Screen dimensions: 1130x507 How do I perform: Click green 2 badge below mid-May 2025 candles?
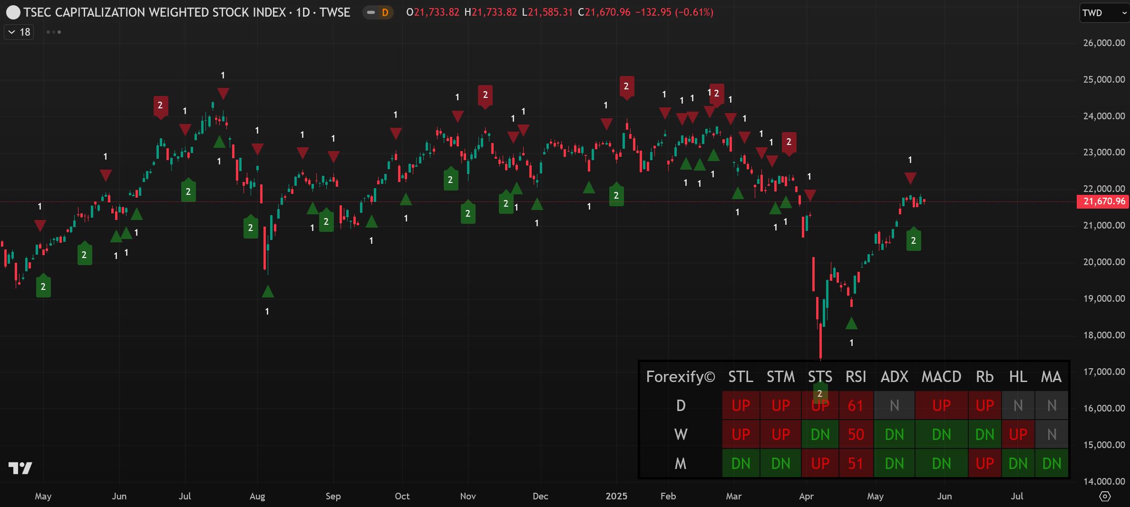coord(913,240)
